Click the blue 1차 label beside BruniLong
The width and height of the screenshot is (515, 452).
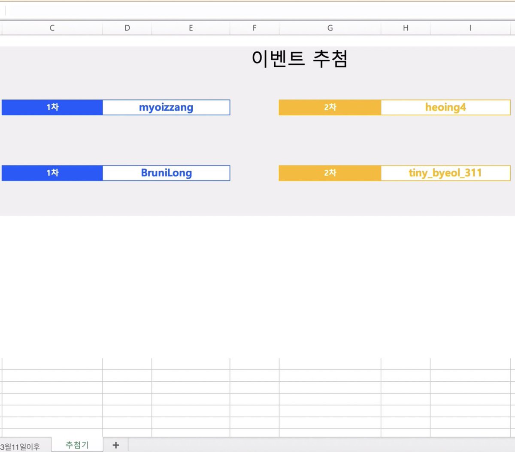click(x=52, y=173)
